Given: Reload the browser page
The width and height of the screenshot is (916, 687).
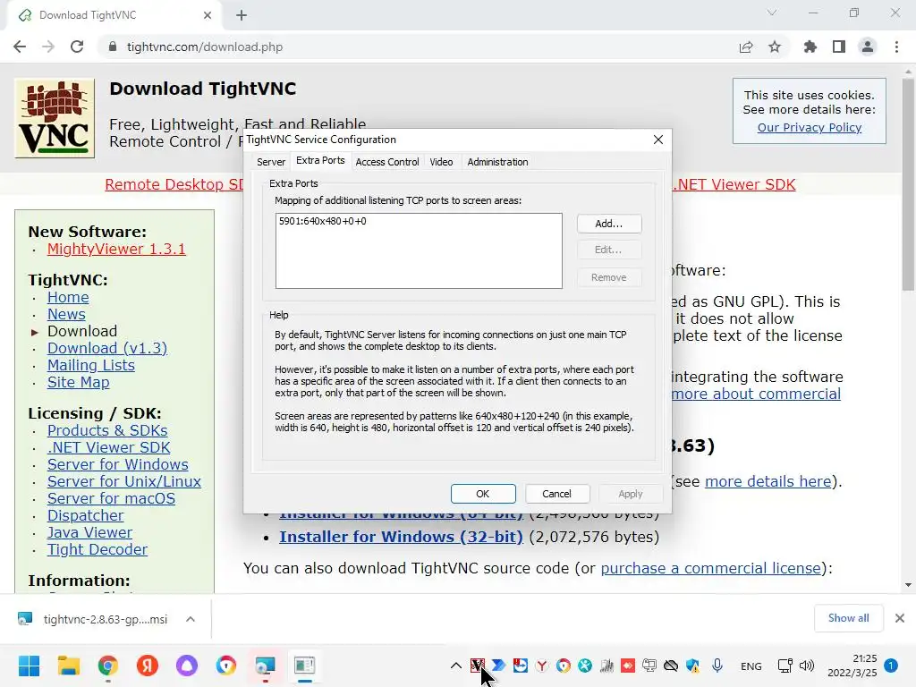Looking at the screenshot, I should pos(77,47).
